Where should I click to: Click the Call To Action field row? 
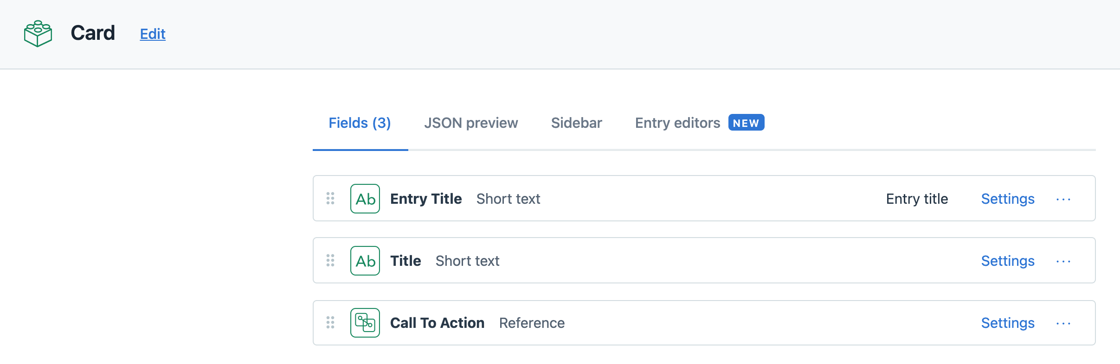click(742, 323)
